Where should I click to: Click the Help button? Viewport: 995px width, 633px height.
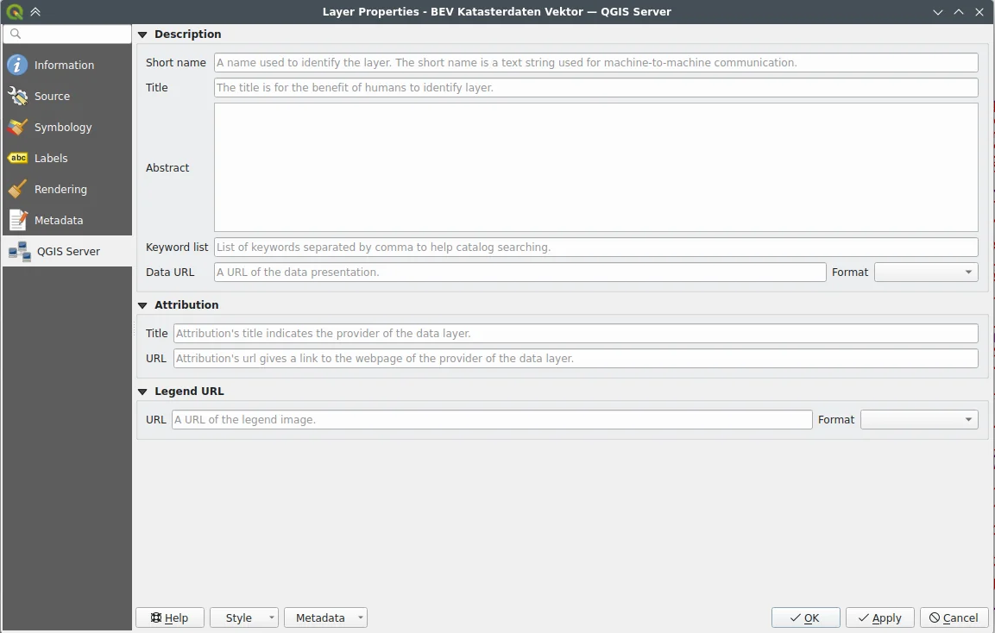(x=170, y=617)
